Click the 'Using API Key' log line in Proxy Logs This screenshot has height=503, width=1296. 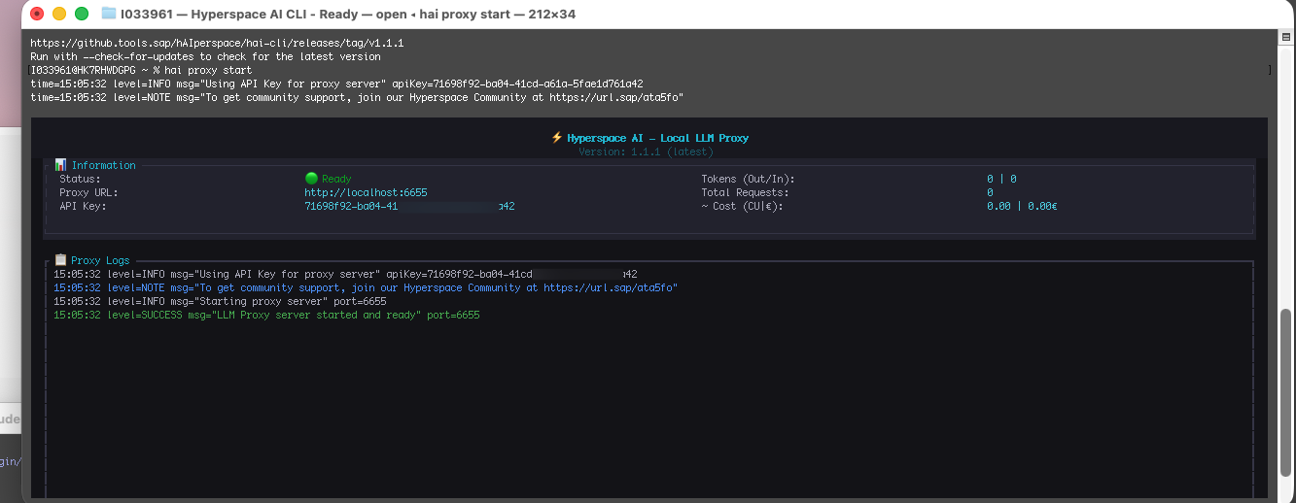pos(345,274)
